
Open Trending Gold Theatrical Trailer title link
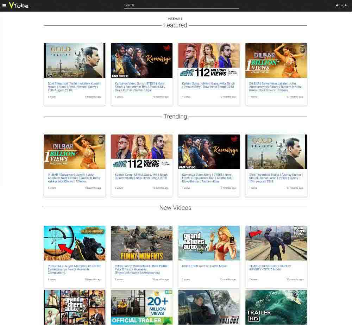pos(276,178)
